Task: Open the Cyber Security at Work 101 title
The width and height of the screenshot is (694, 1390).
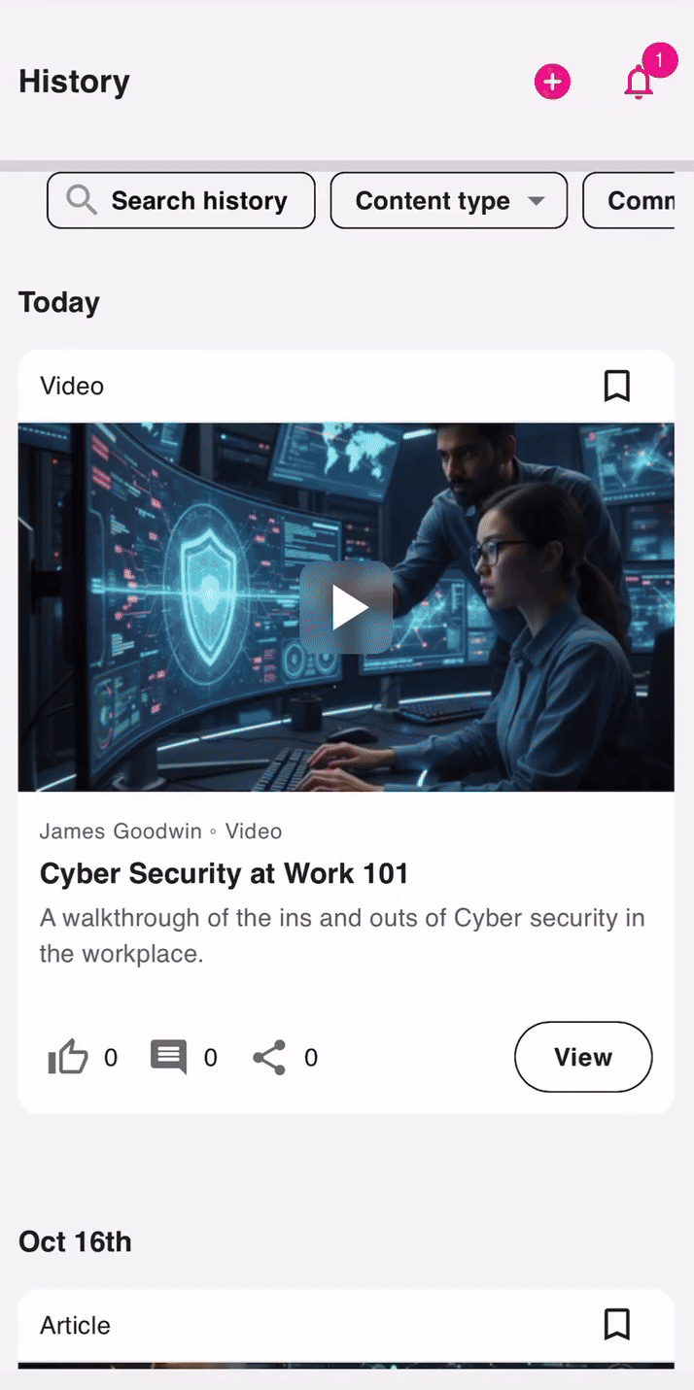Action: click(x=224, y=873)
